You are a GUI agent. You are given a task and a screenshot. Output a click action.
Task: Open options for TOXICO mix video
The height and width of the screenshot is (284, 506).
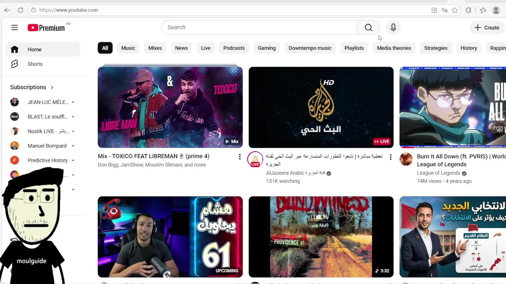(x=240, y=157)
